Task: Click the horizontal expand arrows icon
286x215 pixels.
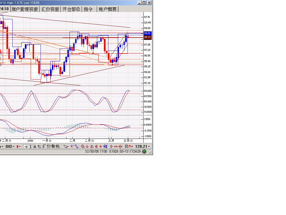Action: click(92, 147)
